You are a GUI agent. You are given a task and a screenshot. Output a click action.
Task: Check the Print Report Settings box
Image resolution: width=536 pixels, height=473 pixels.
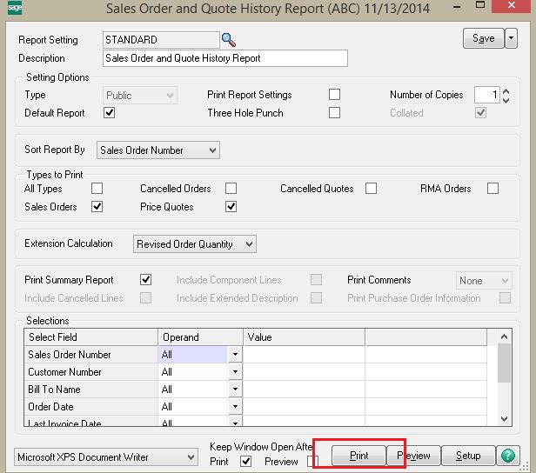[334, 95]
